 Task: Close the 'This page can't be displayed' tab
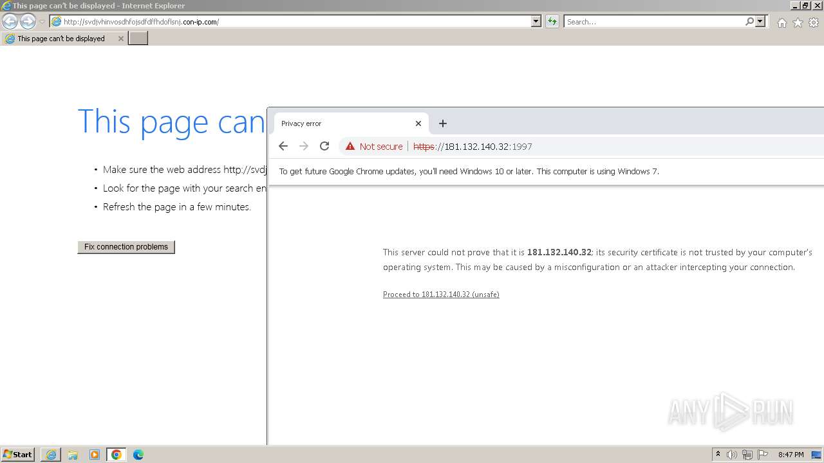point(120,39)
